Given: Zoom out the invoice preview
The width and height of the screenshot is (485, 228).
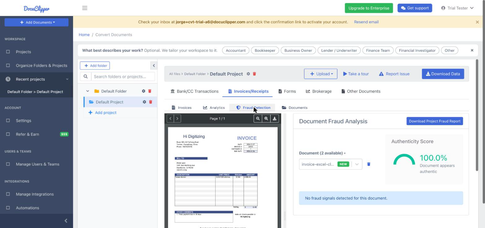Looking at the screenshot, I should point(258,118).
